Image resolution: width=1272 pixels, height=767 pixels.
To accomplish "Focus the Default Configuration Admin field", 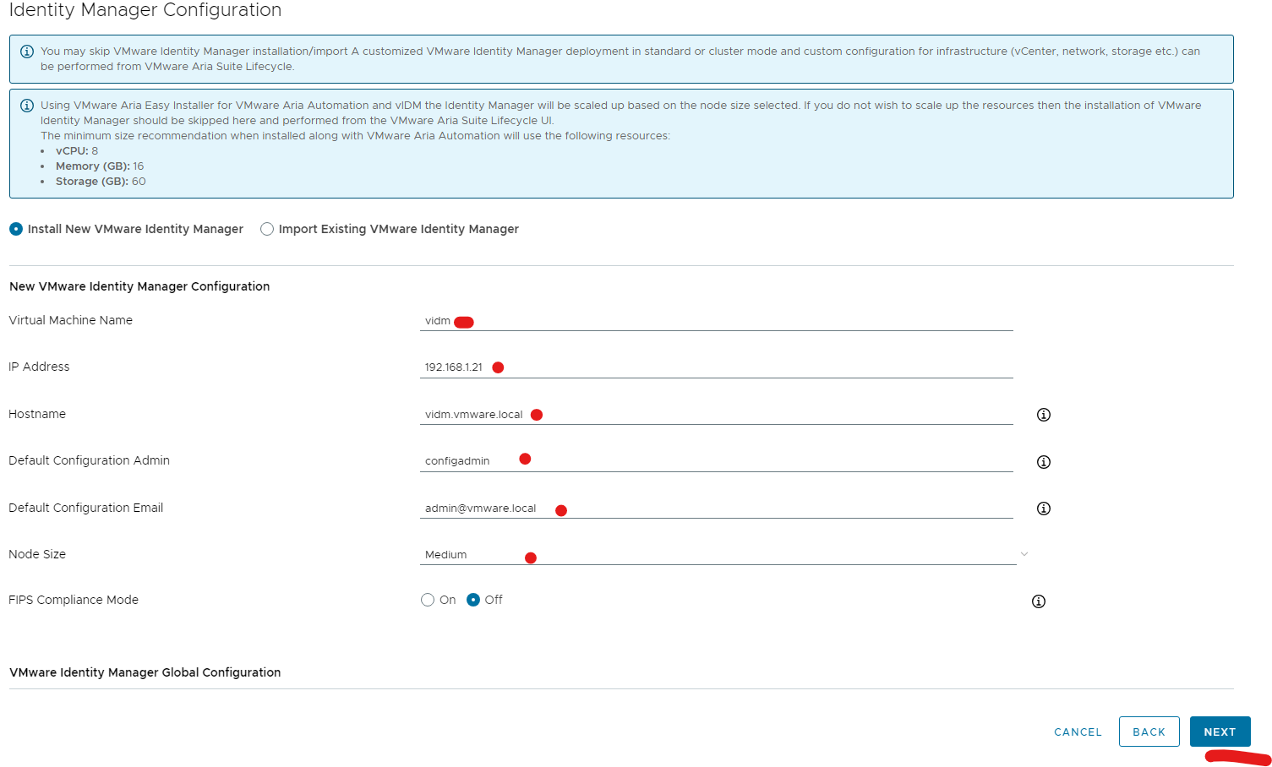I will click(716, 461).
